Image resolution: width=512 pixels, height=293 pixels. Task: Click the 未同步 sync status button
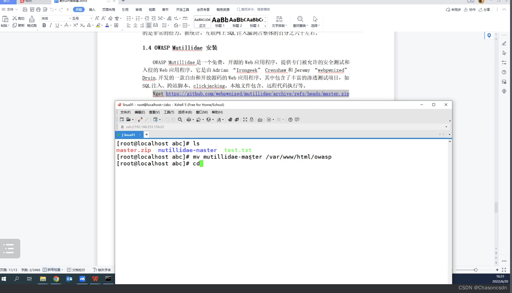tap(453, 9)
